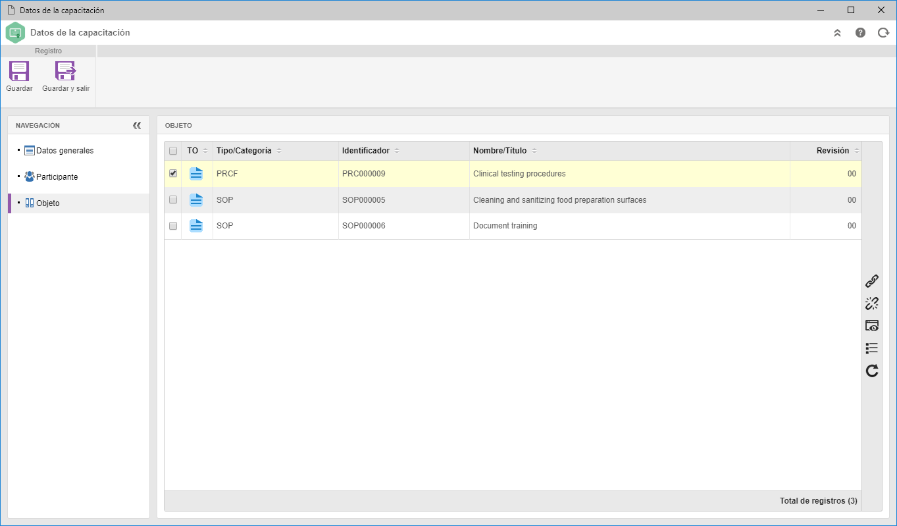Viewport: 897px width, 526px height.
Task: Collapse the Navegación panel
Action: [x=137, y=125]
